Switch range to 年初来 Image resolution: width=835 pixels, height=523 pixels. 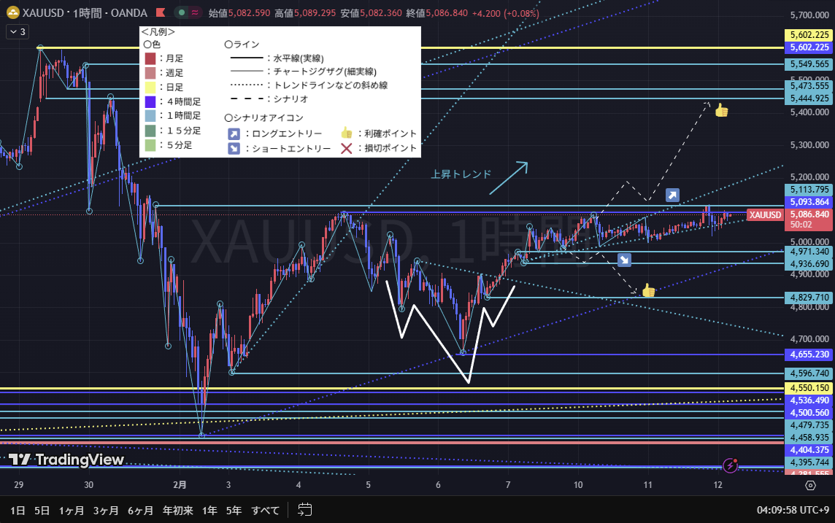coord(177,510)
